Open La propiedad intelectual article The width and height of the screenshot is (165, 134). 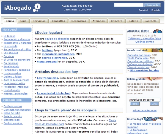point(54,93)
